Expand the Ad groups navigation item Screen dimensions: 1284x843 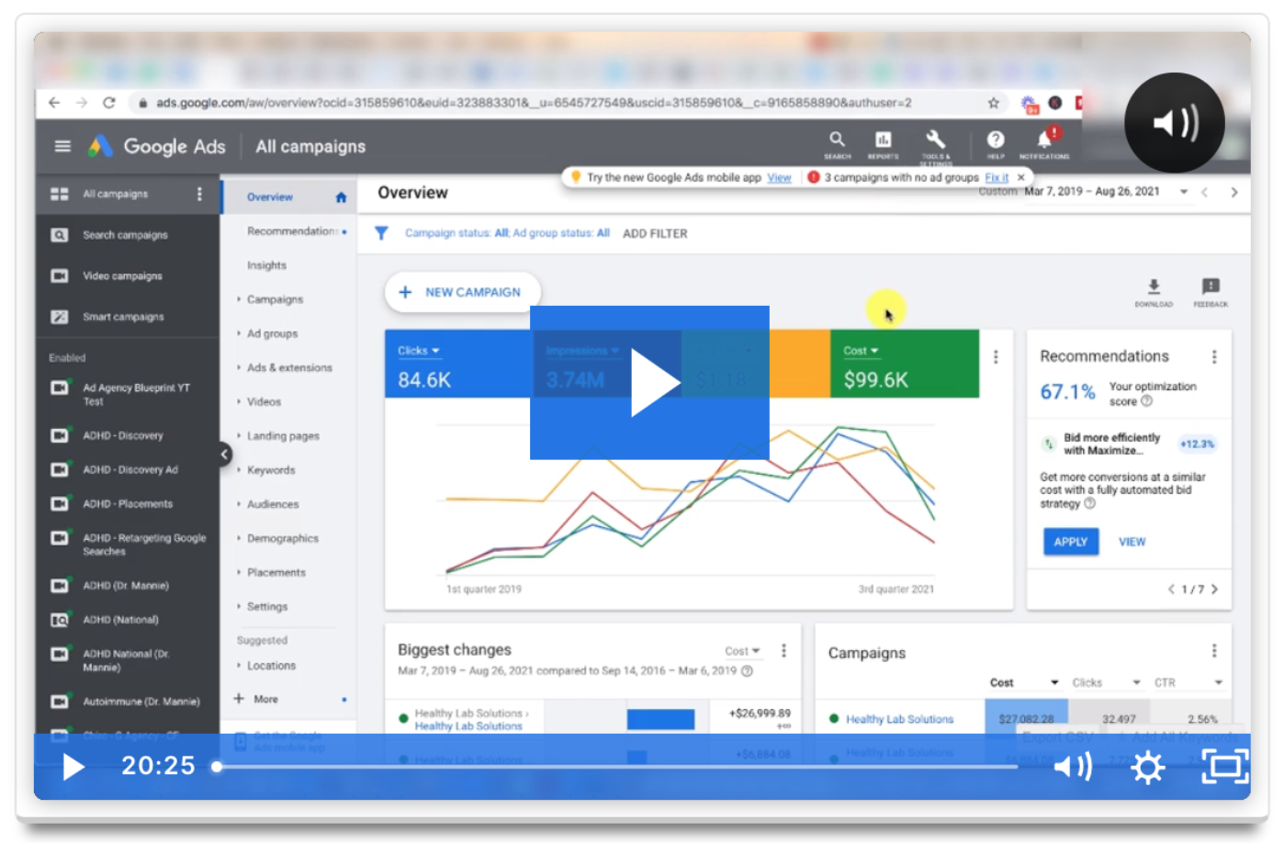(272, 333)
